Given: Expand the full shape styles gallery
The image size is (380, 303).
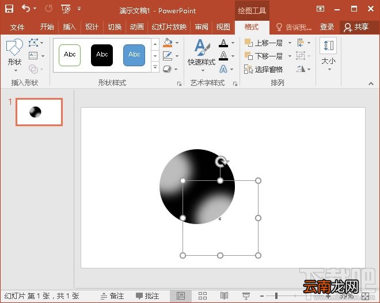Looking at the screenshot, I should tap(155, 67).
